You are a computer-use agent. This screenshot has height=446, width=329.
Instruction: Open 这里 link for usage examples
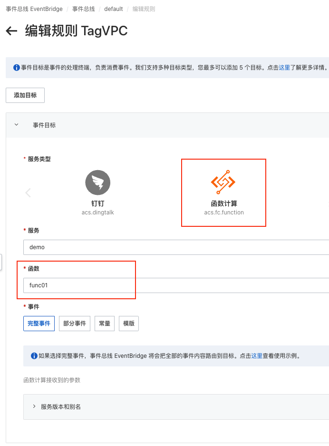click(257, 356)
